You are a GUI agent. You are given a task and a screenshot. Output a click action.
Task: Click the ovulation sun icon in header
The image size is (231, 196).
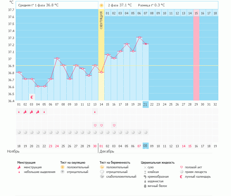click(x=101, y=5)
